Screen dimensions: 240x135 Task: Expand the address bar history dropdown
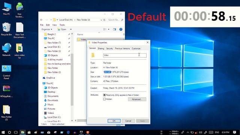101,20
